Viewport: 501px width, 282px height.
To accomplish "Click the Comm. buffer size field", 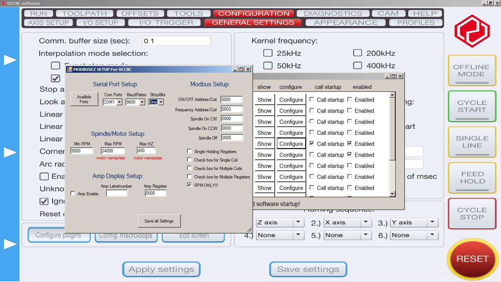I will [x=176, y=41].
